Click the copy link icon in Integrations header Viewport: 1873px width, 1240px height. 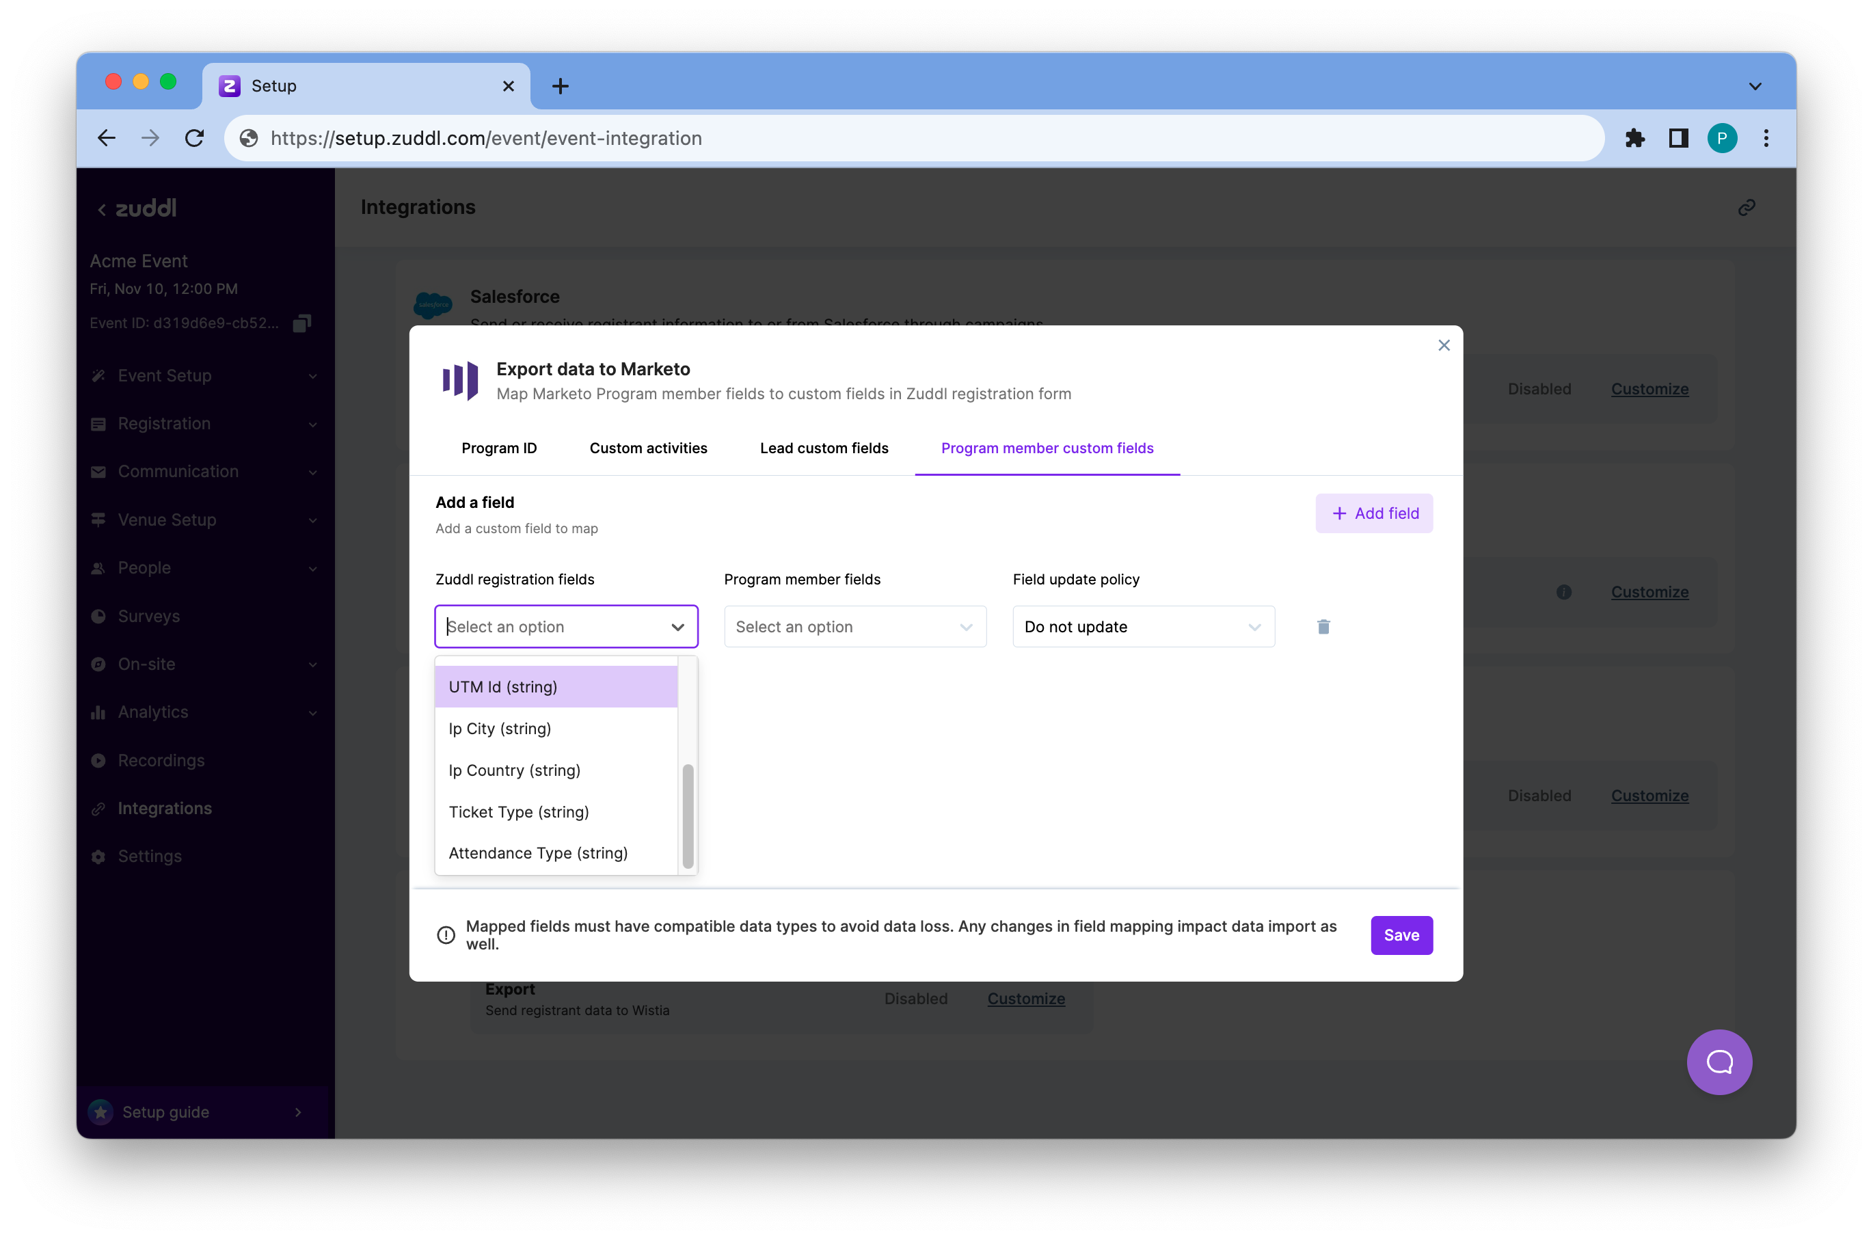click(x=1747, y=207)
